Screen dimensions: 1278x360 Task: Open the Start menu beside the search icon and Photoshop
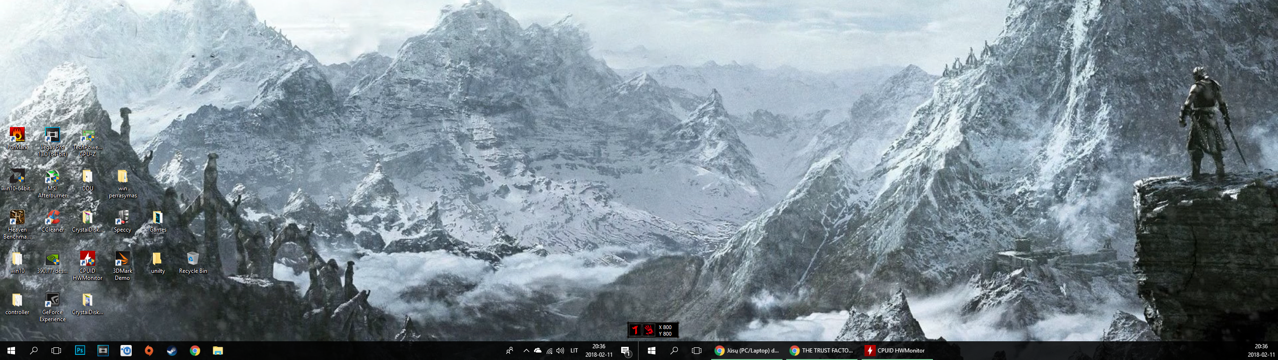[x=11, y=351]
